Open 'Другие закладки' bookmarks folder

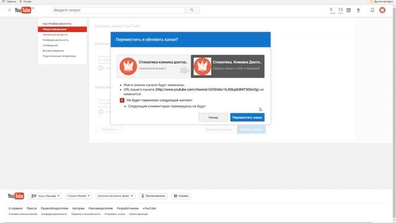pyautogui.click(x=381, y=1)
